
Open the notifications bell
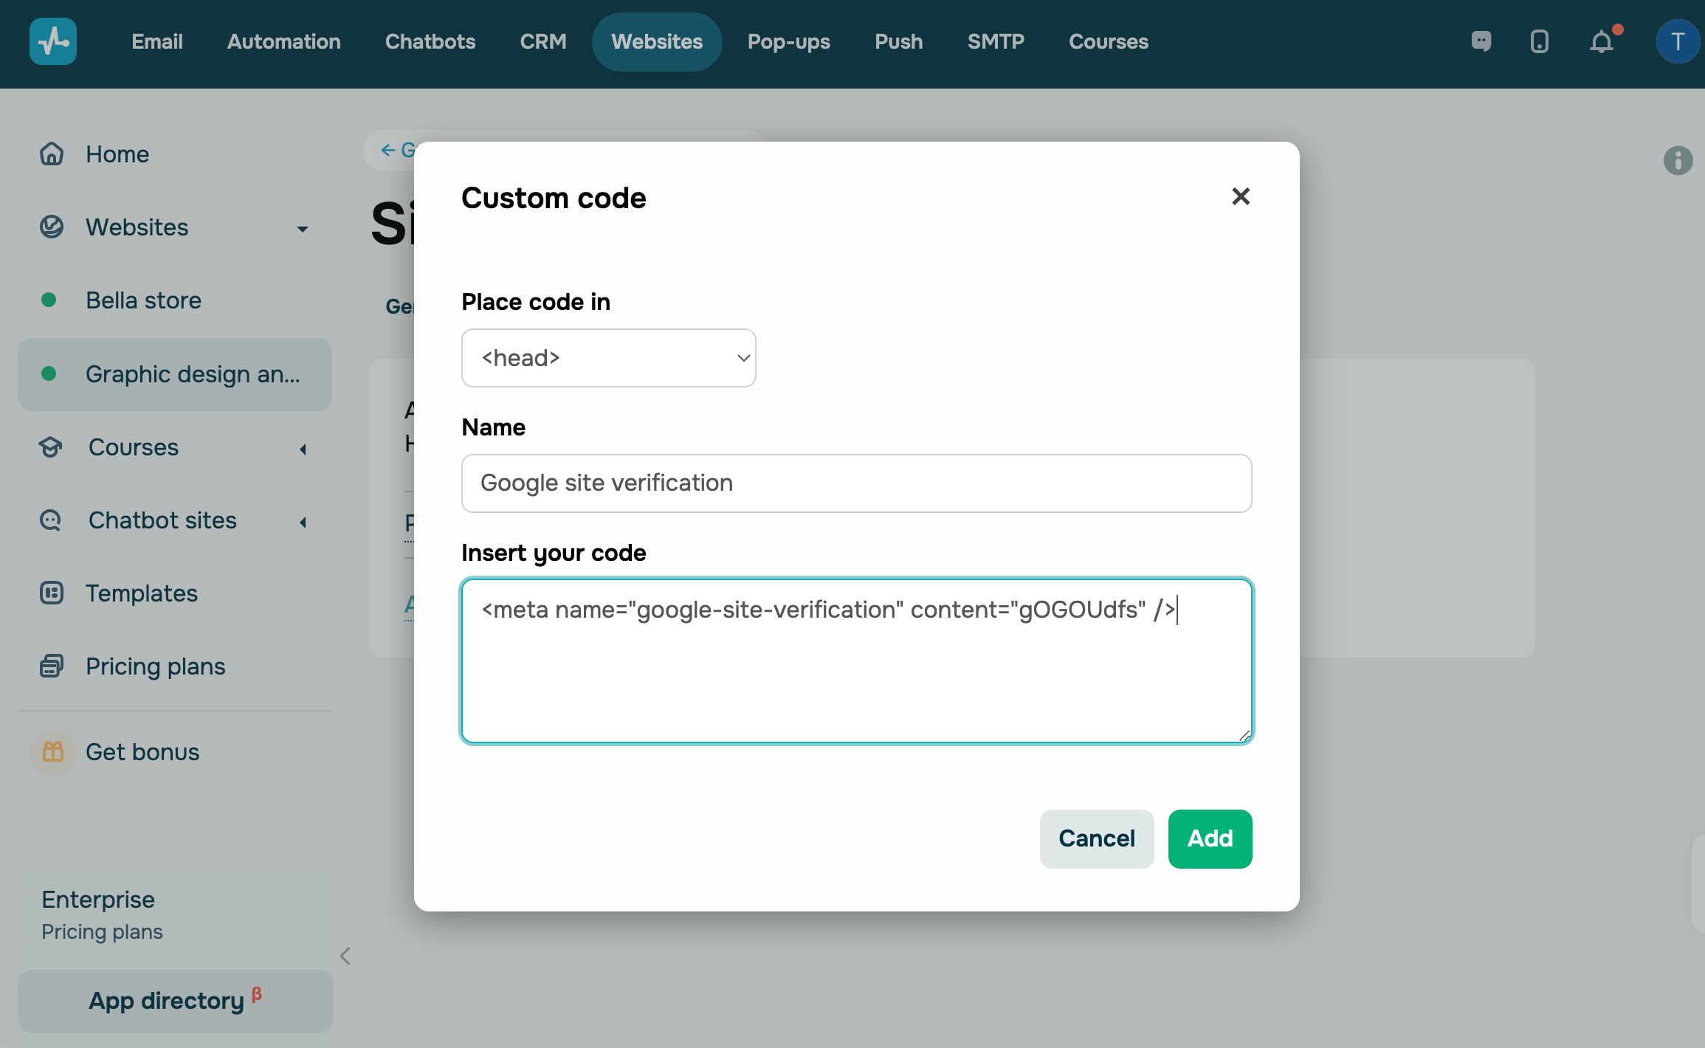(1601, 42)
